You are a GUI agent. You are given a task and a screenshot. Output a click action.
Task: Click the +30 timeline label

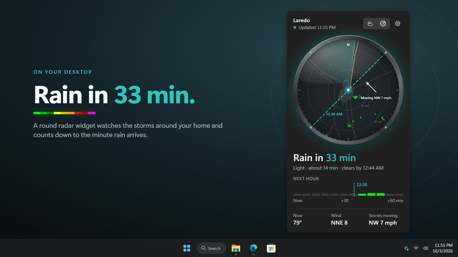pyautogui.click(x=345, y=201)
